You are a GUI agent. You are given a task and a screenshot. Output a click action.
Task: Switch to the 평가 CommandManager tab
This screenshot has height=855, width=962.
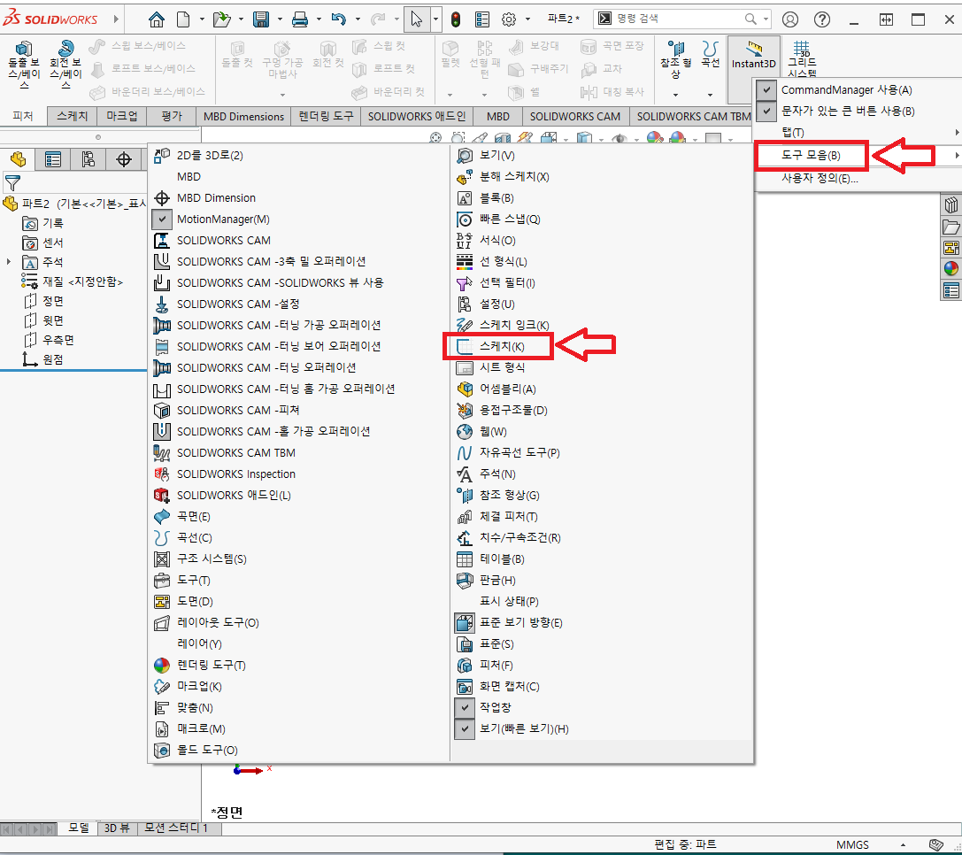(172, 116)
